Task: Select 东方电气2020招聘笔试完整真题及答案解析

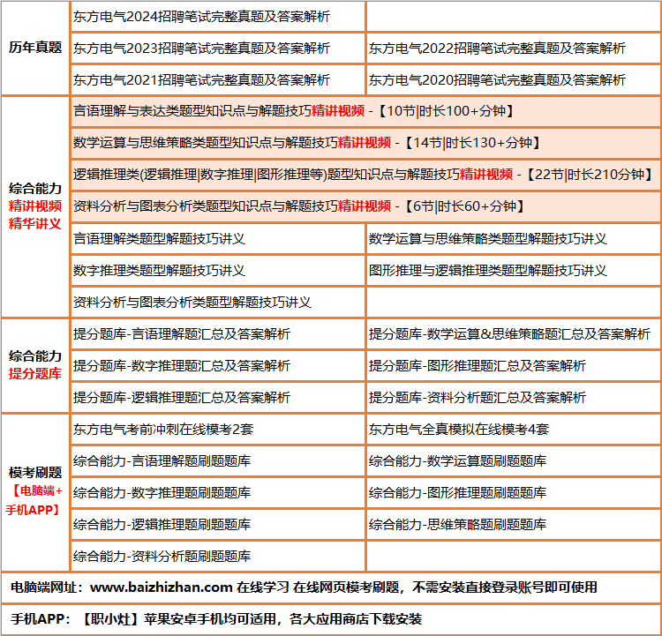Action: coord(497,79)
